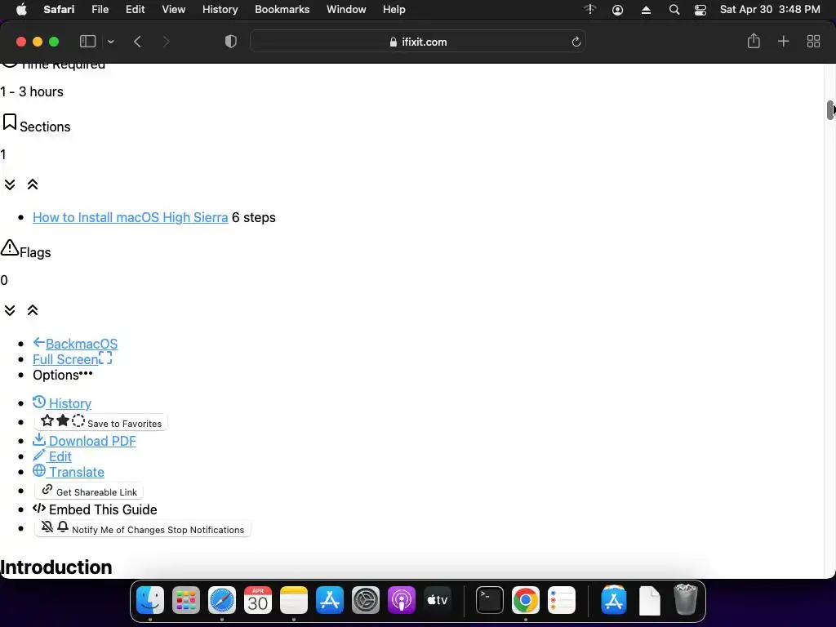Open the View menu
The height and width of the screenshot is (627, 836).
coord(173,10)
